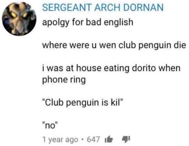Open SERGEANT ARCH DORNAN channel link

point(103,8)
